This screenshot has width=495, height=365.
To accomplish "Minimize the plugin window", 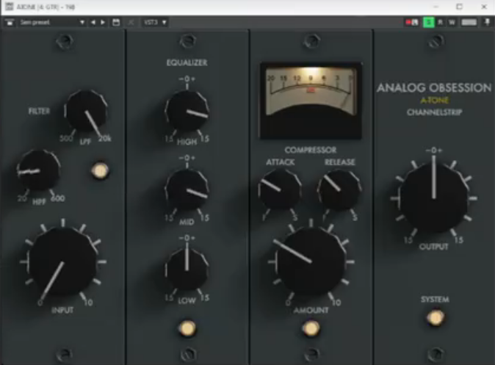I will coord(436,7).
